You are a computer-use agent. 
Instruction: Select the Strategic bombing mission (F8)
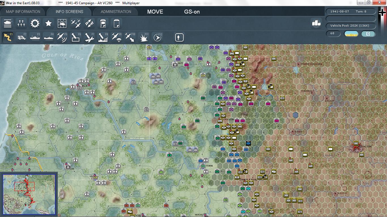(102, 37)
